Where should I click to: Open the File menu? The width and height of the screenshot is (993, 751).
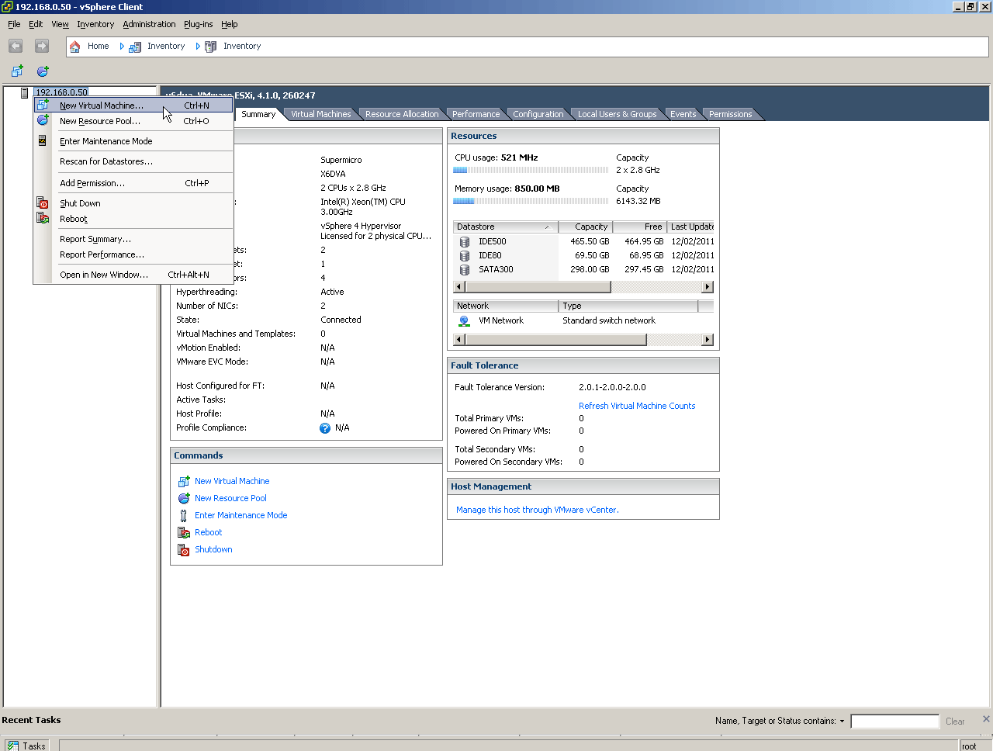14,25
